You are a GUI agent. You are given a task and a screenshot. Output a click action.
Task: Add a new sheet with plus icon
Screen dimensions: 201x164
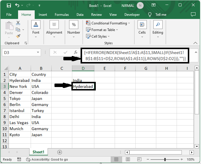coord(59,152)
